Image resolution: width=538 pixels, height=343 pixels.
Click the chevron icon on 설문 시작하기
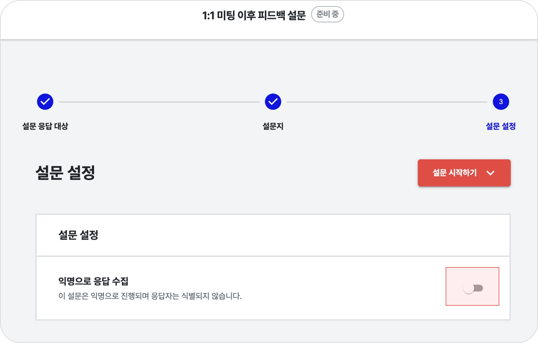490,173
